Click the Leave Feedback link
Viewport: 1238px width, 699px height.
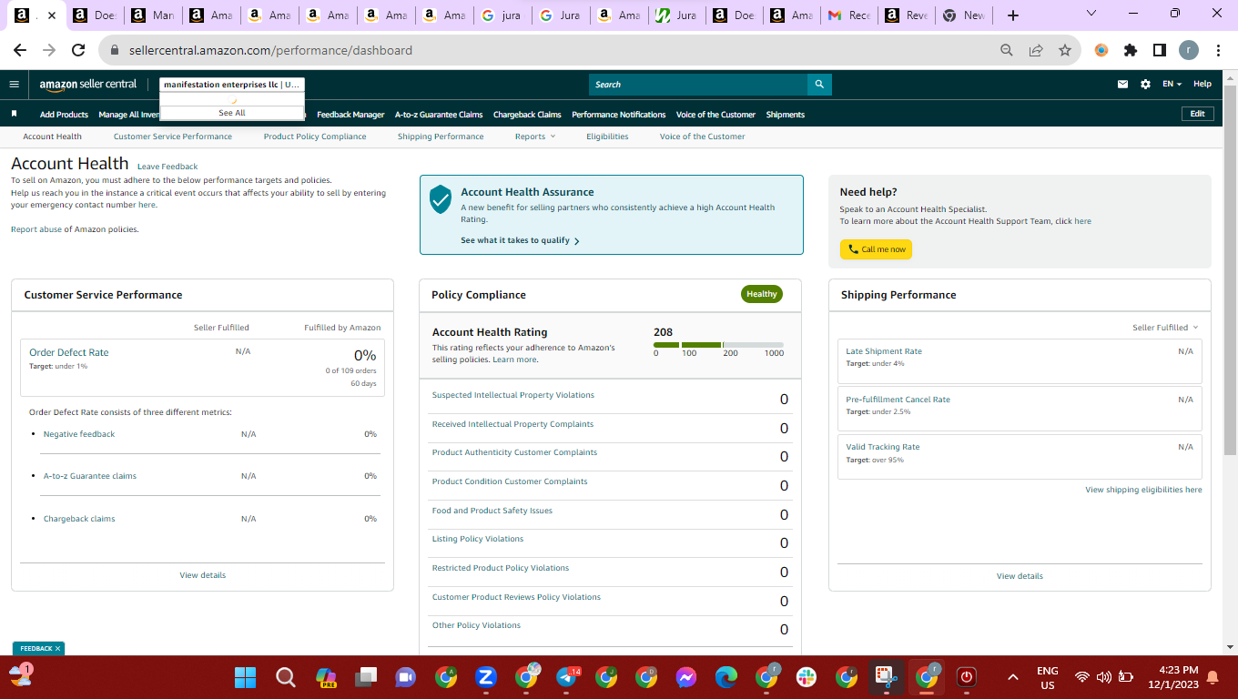167,167
